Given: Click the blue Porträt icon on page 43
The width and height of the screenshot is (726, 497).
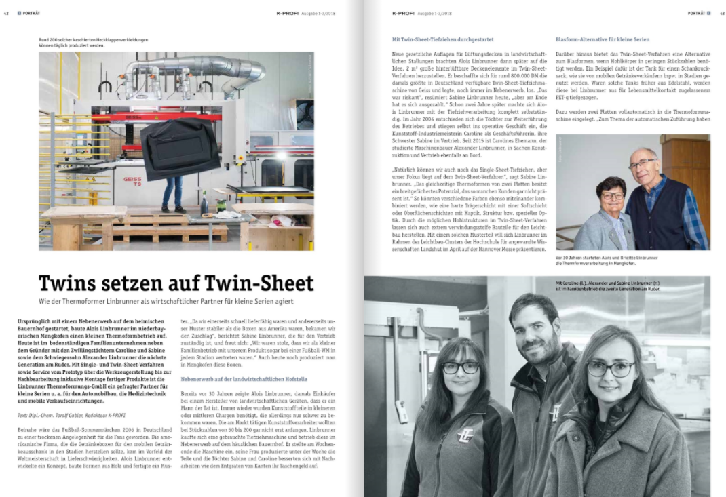Looking at the screenshot, I should point(708,13).
